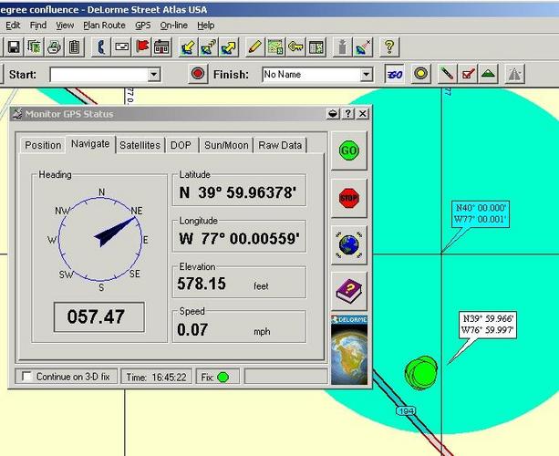Viewport: 559px width, 456px height.
Task: Click the globe with satellites button
Action: coord(348,245)
